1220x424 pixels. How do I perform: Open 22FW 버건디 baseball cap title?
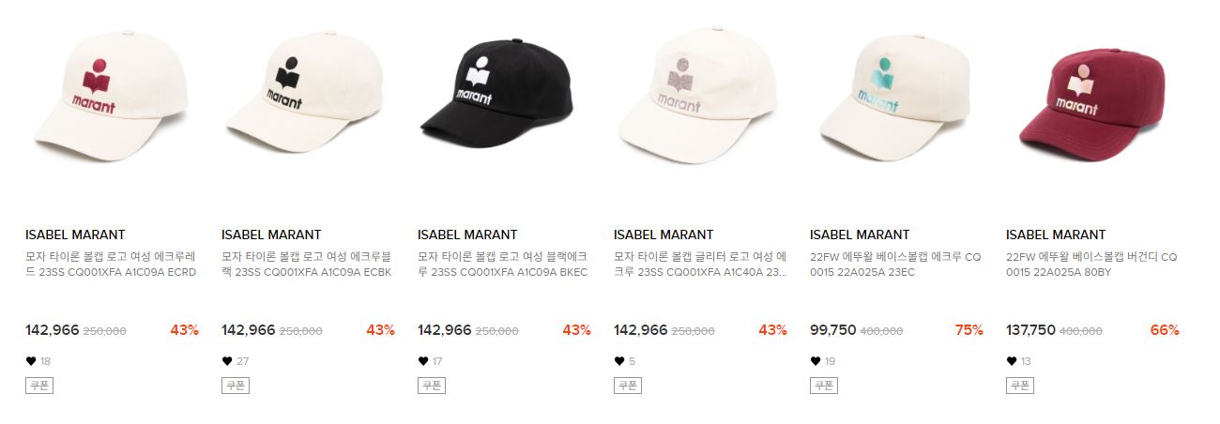coord(1091,265)
